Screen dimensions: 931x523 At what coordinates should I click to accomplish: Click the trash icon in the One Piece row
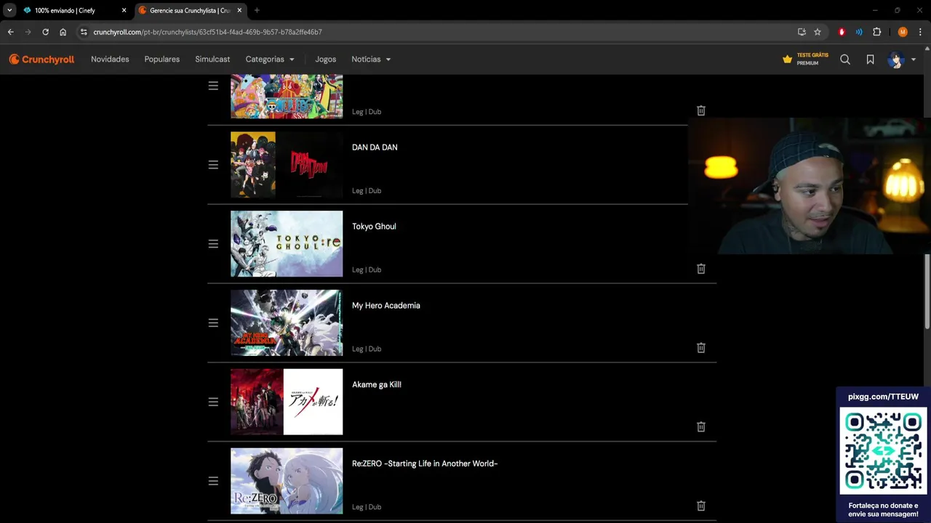[x=701, y=110]
